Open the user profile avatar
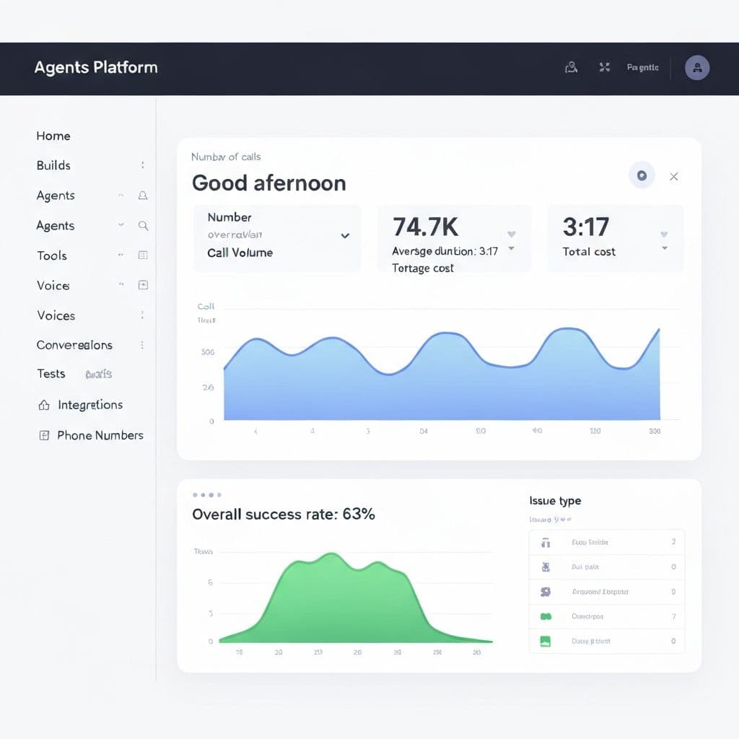Screen dimensions: 739x739 [x=696, y=68]
